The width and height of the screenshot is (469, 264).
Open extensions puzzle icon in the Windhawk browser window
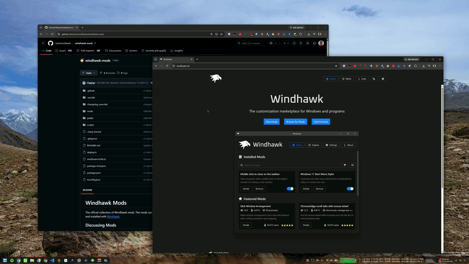click(x=415, y=66)
